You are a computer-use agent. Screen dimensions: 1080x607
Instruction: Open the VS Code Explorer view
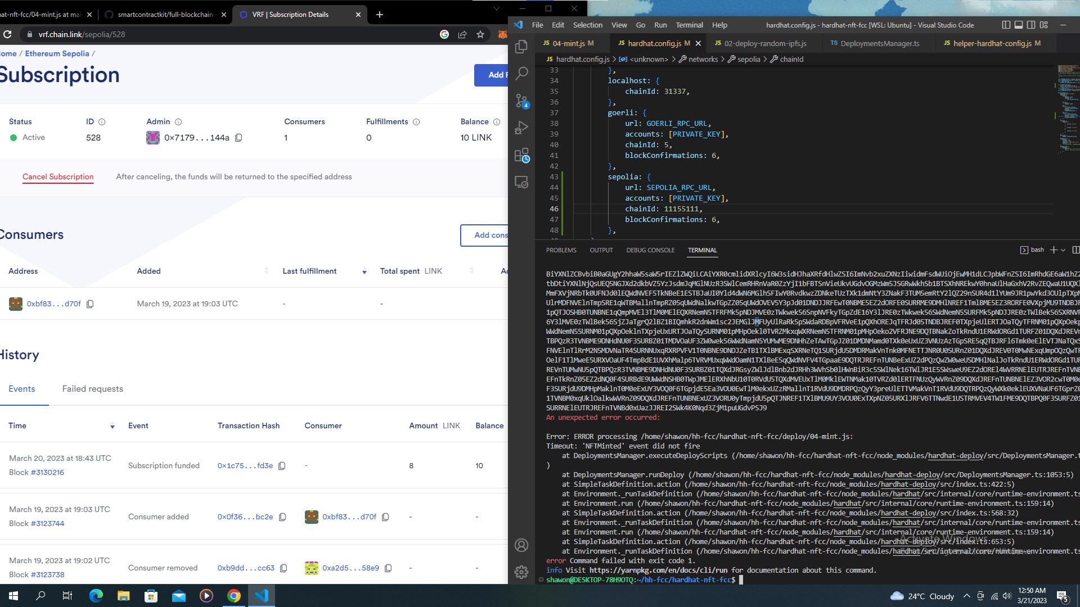pyautogui.click(x=521, y=46)
